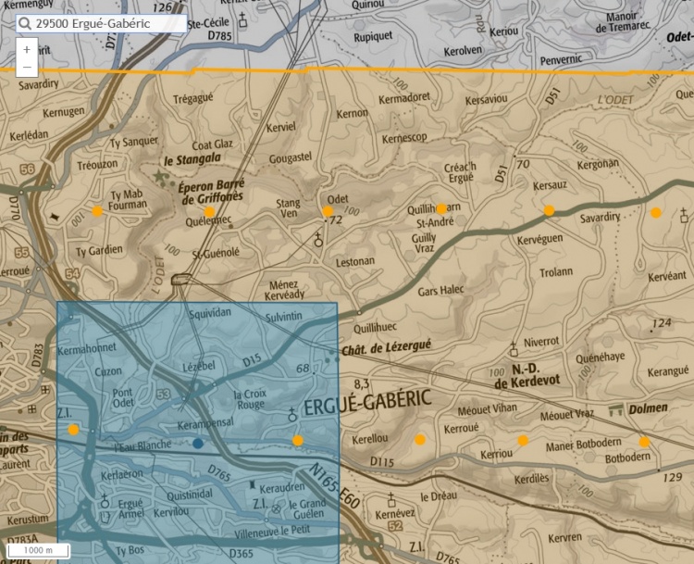Open the orange marker under the Ergué-Gabéric title

[297, 440]
